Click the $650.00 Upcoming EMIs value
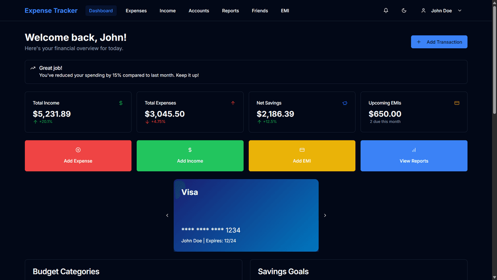This screenshot has width=497, height=280. pos(385,114)
